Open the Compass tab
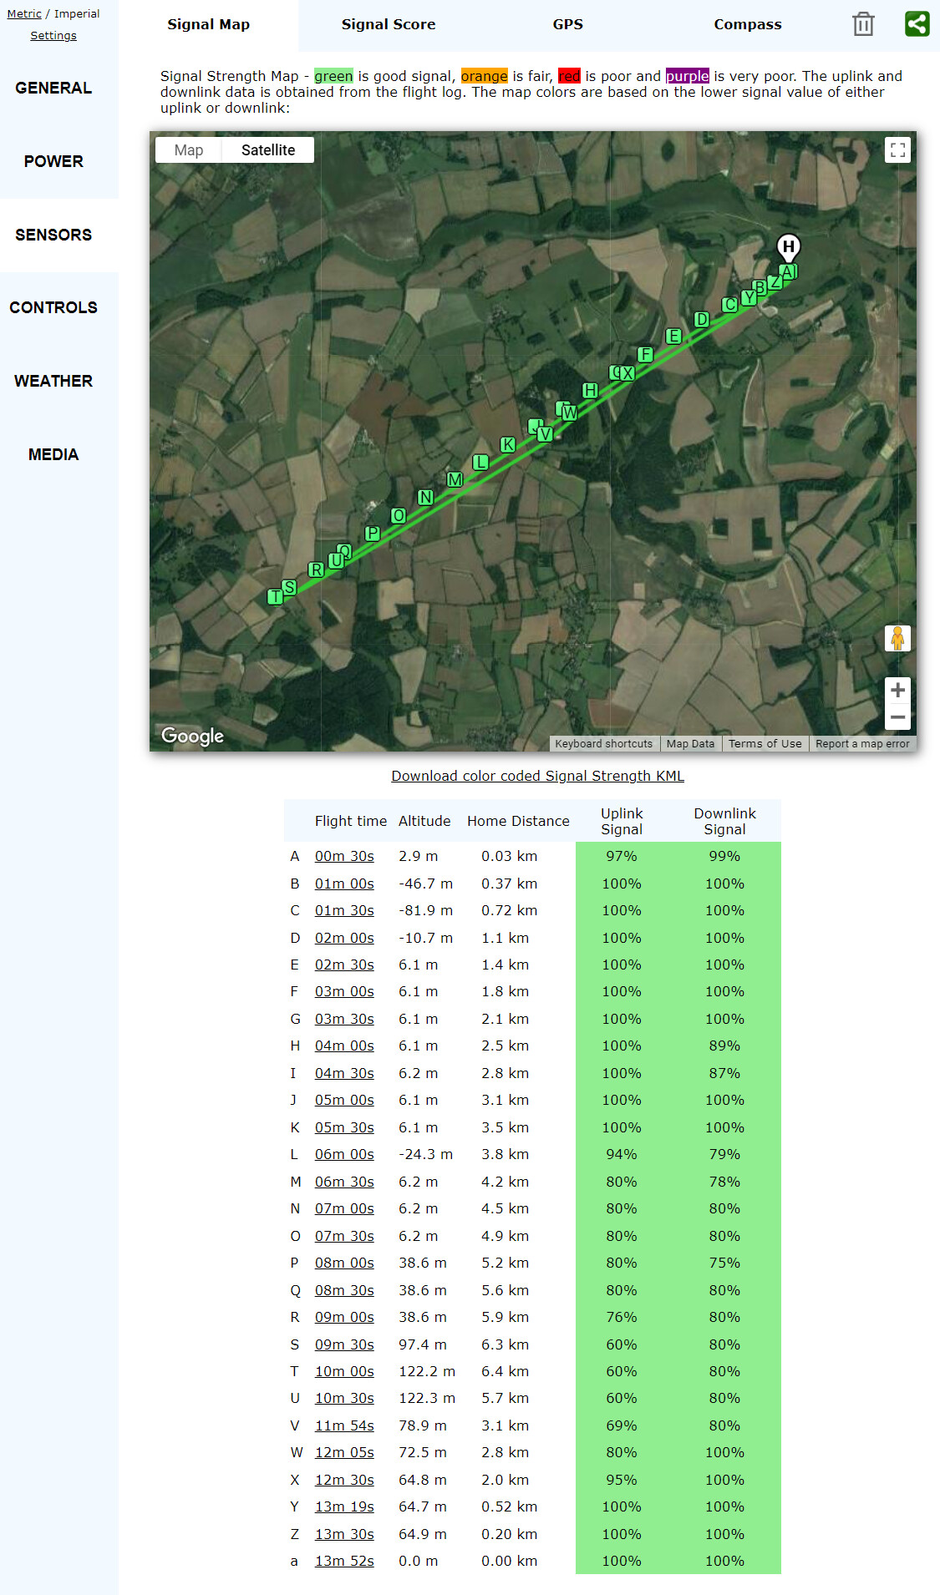The height and width of the screenshot is (1595, 940). (x=747, y=25)
